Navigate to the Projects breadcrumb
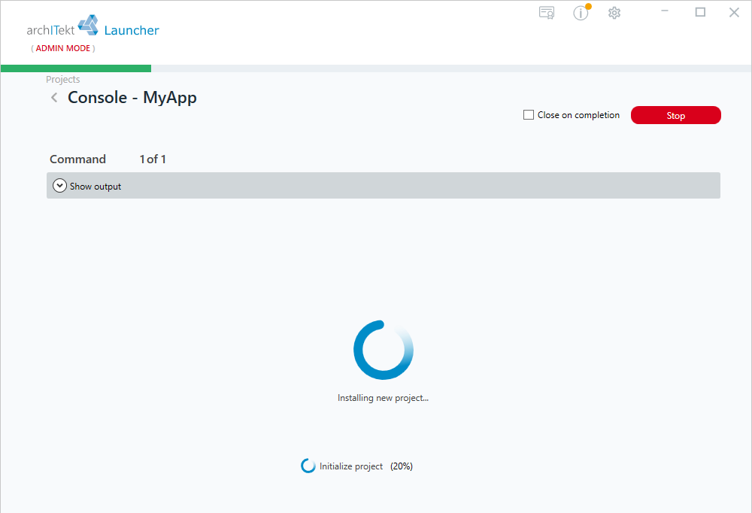Image resolution: width=752 pixels, height=513 pixels. [63, 80]
